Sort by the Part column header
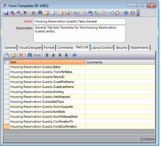This screenshot has height=147, width=161. click(47, 62)
